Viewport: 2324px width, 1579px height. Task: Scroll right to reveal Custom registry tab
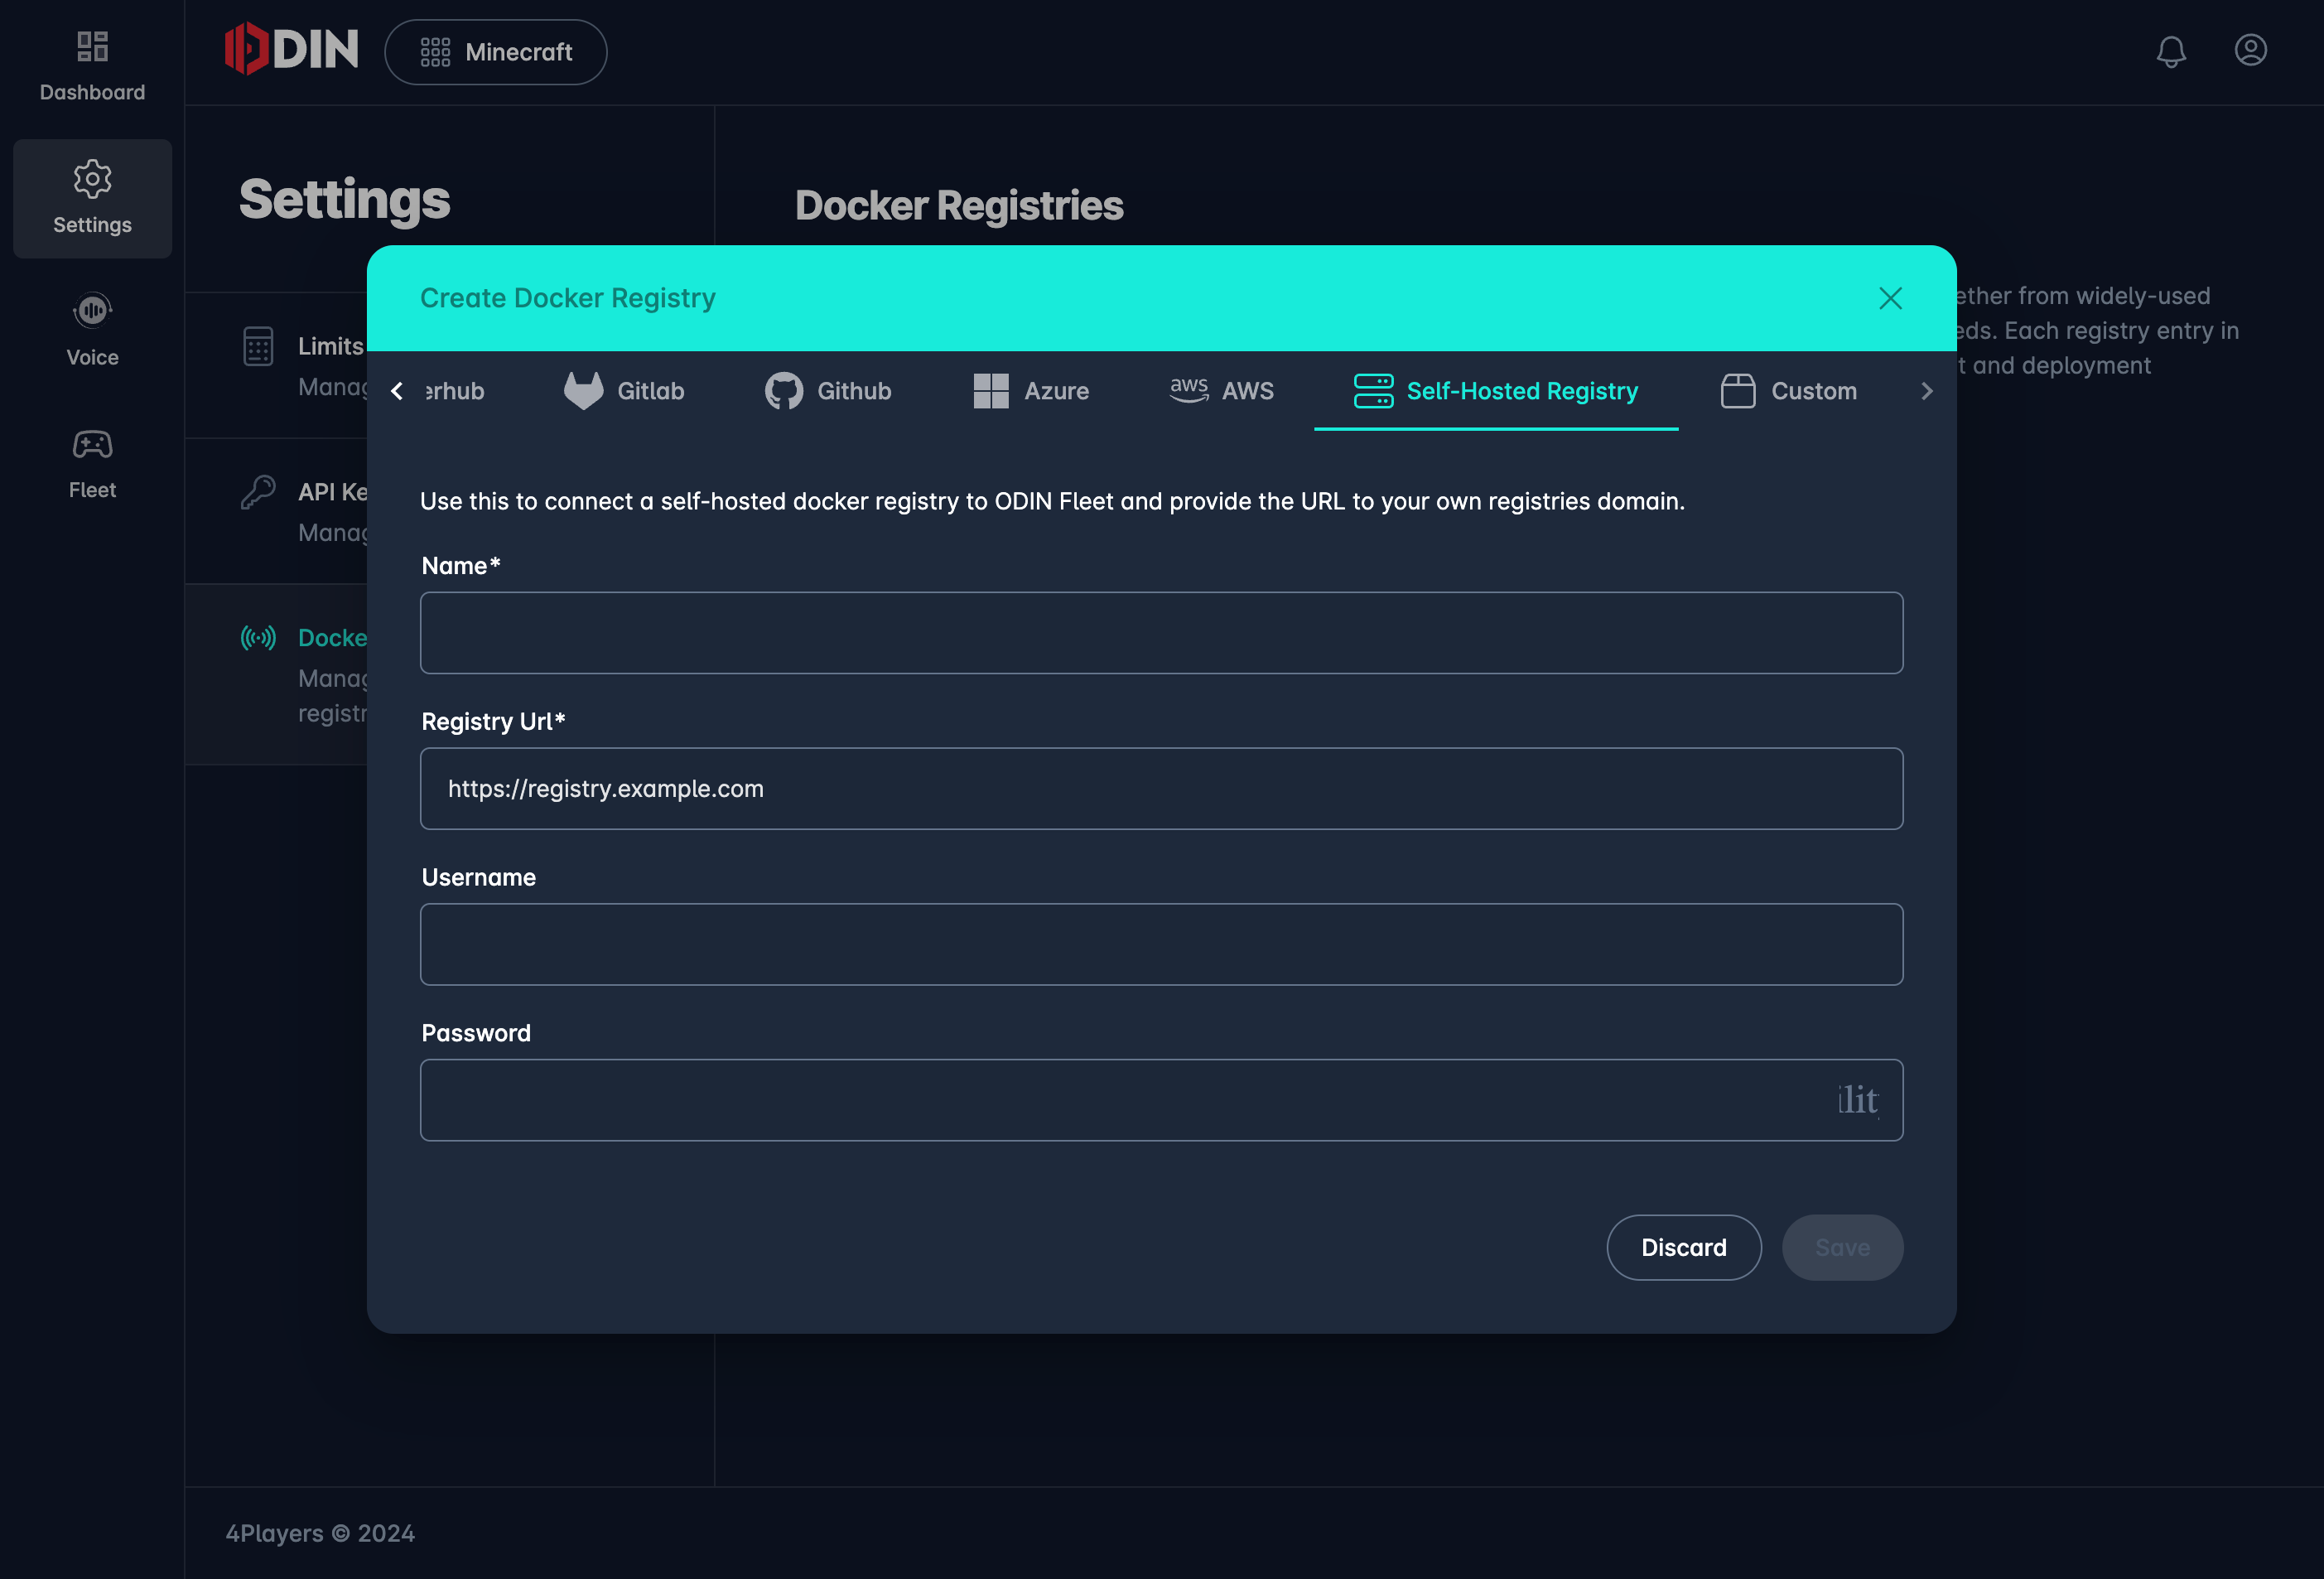click(1926, 389)
